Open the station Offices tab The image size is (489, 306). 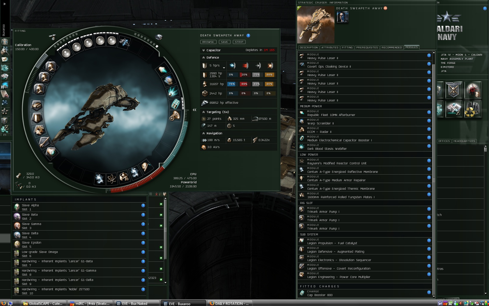coord(444,141)
